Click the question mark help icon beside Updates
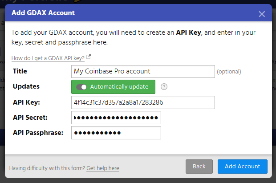 [164, 87]
